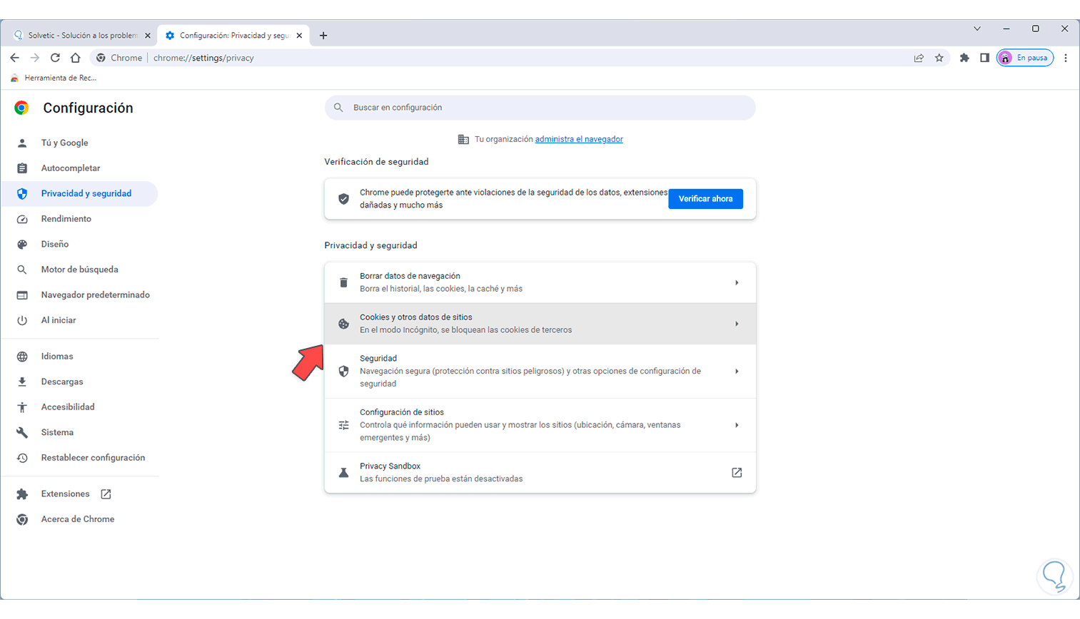Expand the 'Seguridad' row arrow
Viewport: 1080px width, 619px height.
click(x=737, y=372)
